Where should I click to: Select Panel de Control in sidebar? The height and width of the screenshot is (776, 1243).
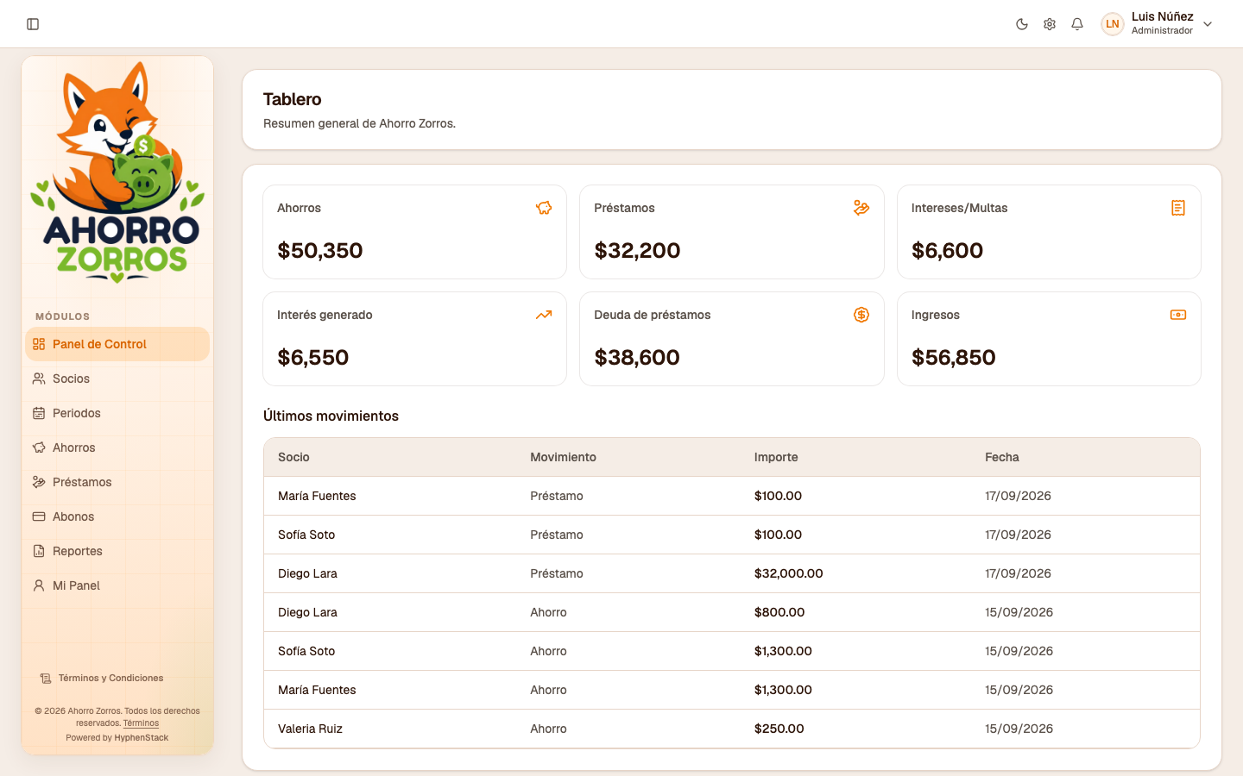click(x=117, y=344)
